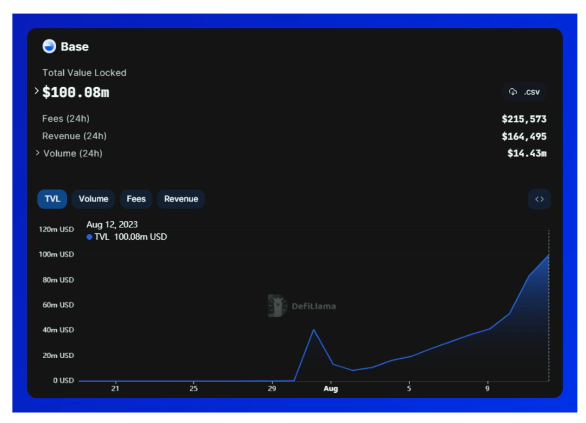
Task: Click the 29 date tick label
Action: [x=272, y=388]
